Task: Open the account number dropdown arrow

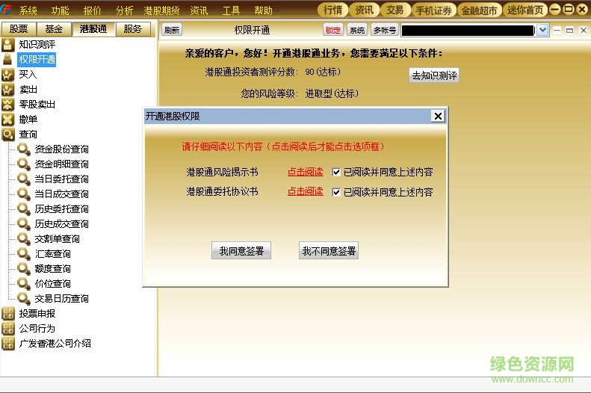Action: 542,30
